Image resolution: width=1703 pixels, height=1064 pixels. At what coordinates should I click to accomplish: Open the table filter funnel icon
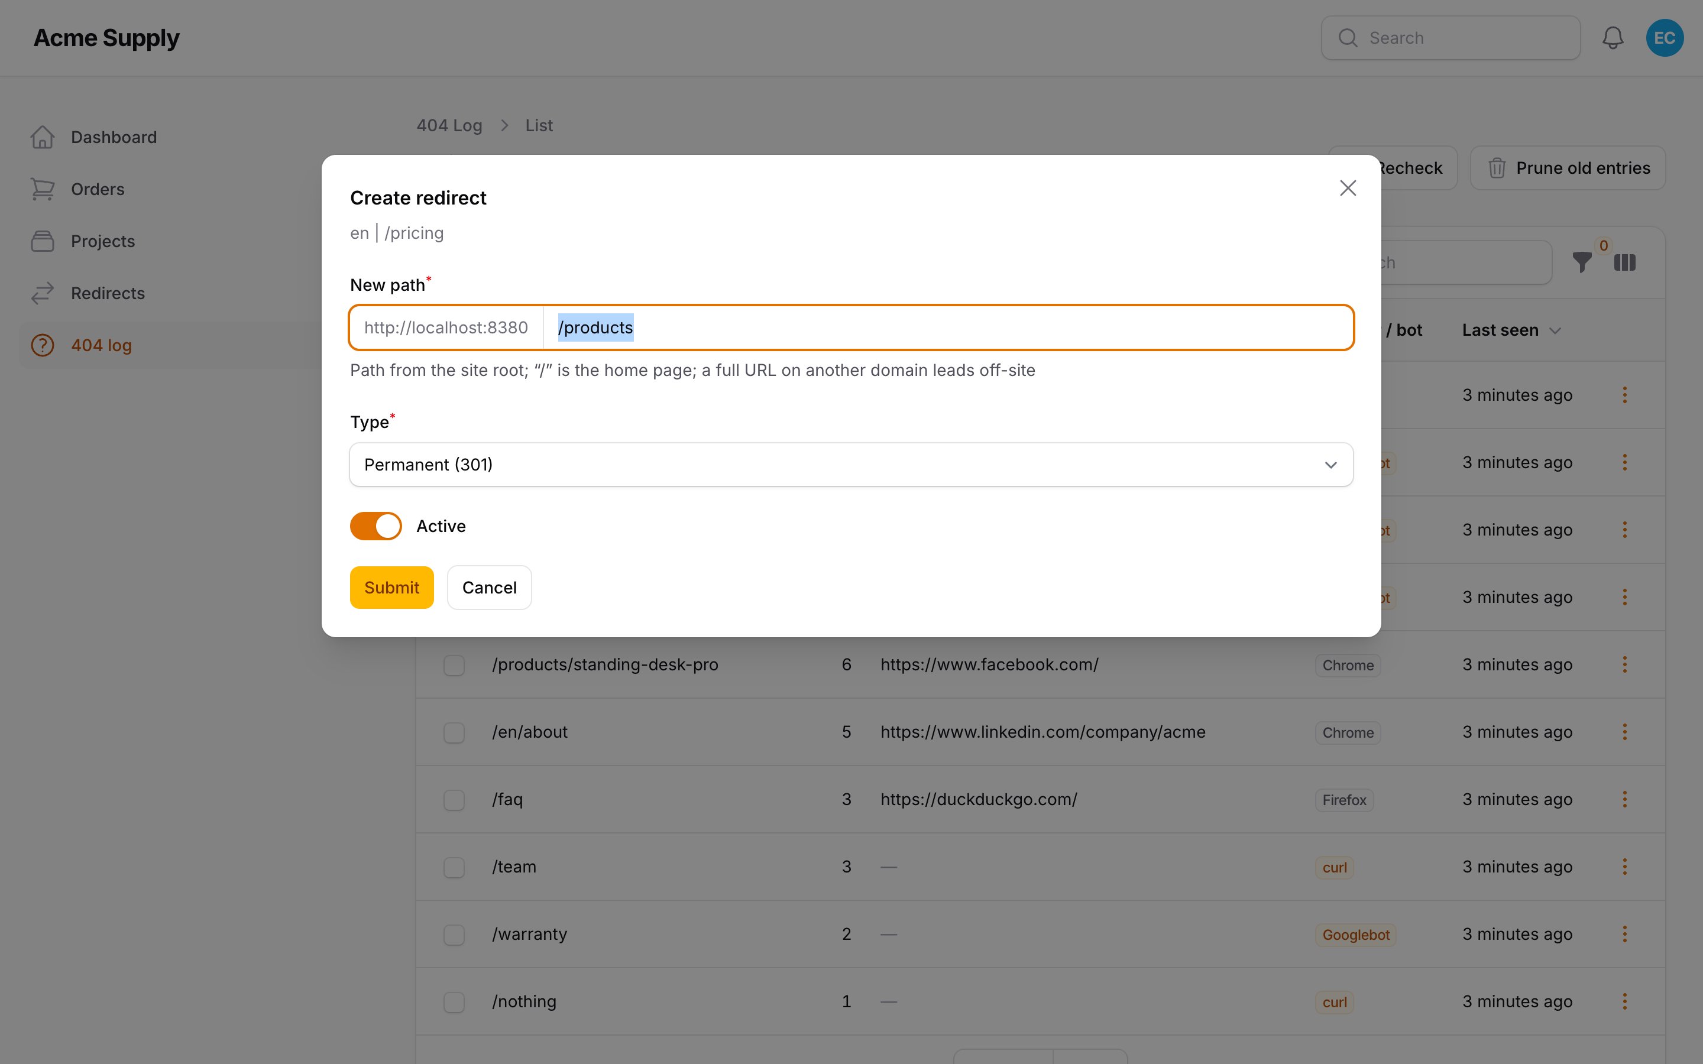pos(1582,262)
